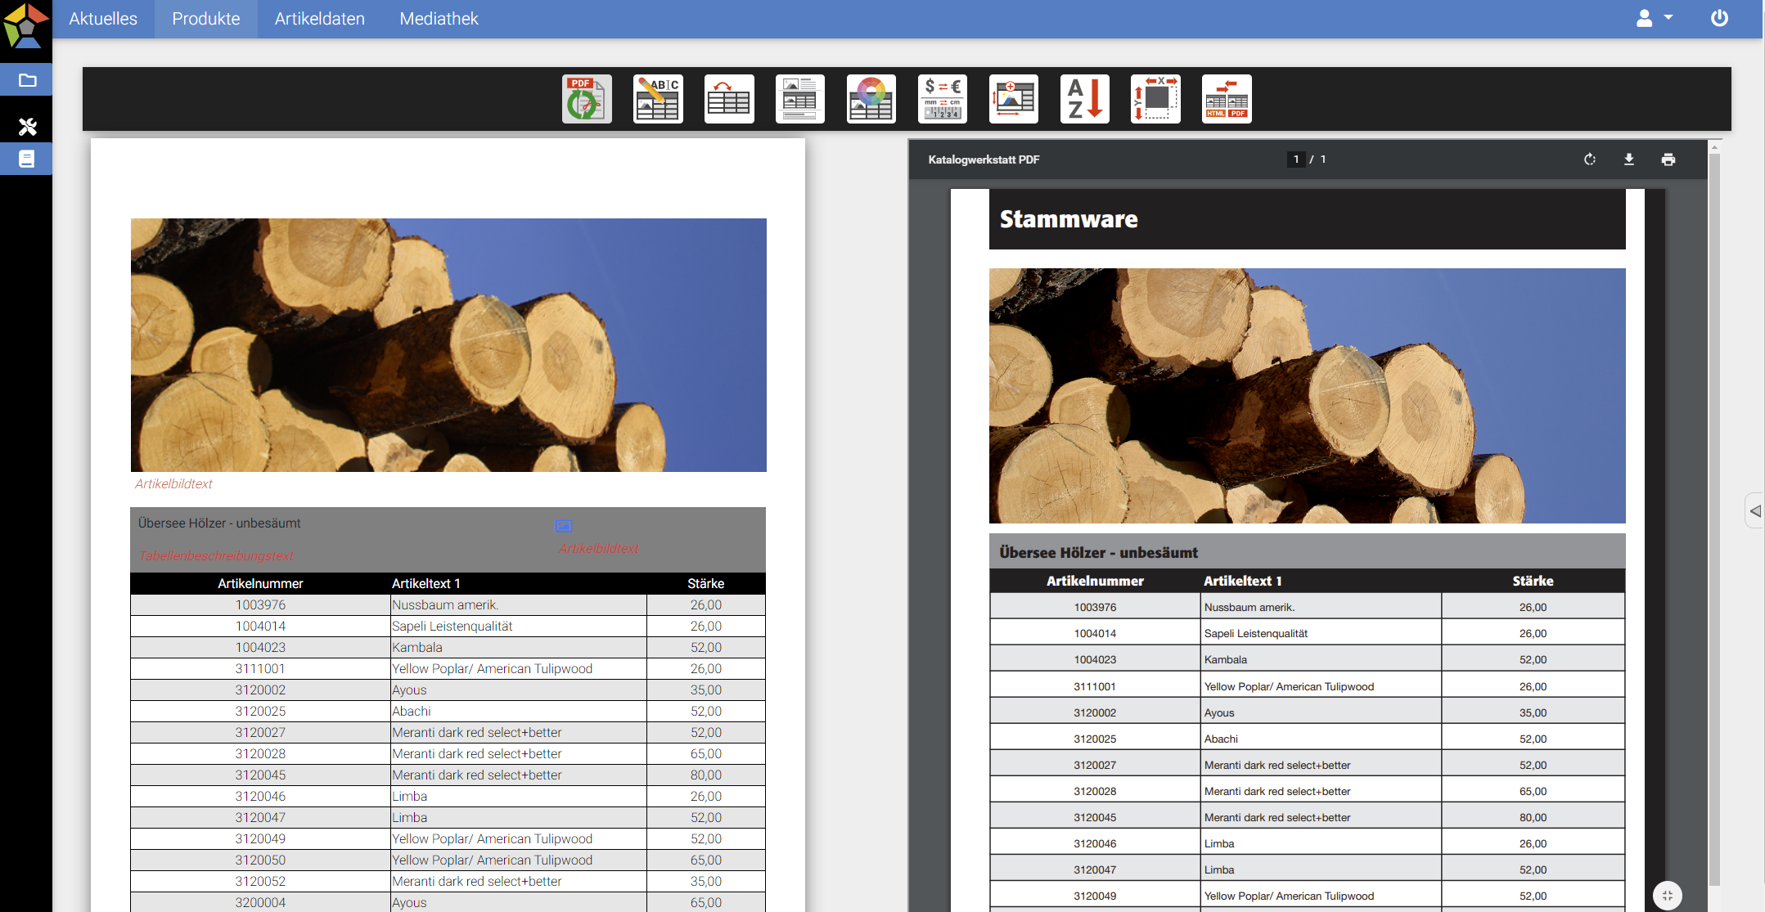Rotate the PDF view
This screenshot has width=1765, height=912.
[1590, 159]
